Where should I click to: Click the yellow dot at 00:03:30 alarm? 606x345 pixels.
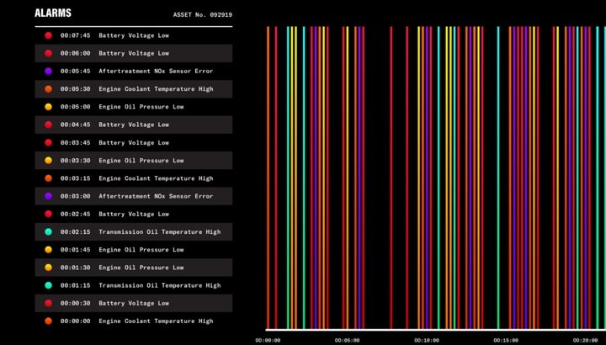click(48, 160)
